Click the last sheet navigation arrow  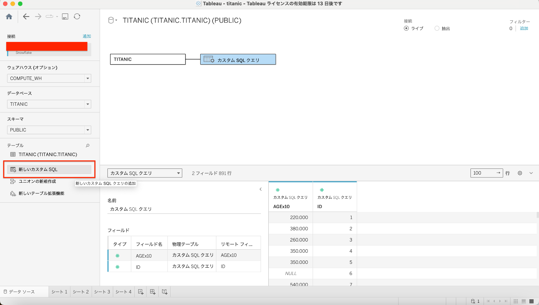(x=505, y=301)
